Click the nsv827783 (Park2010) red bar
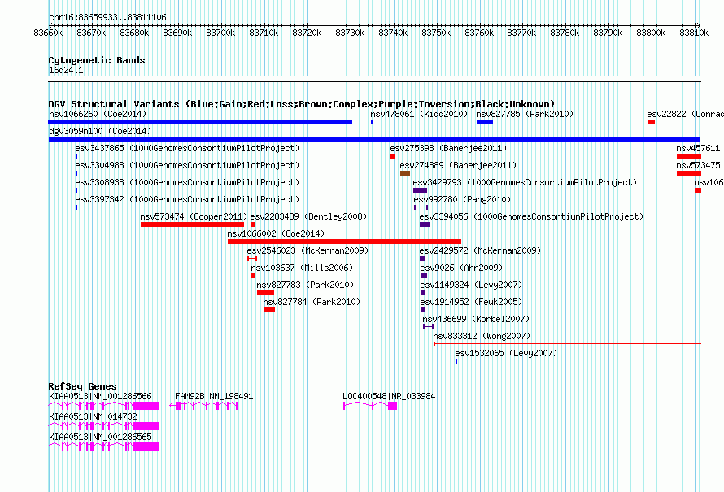This screenshot has height=492, width=724. point(265,293)
